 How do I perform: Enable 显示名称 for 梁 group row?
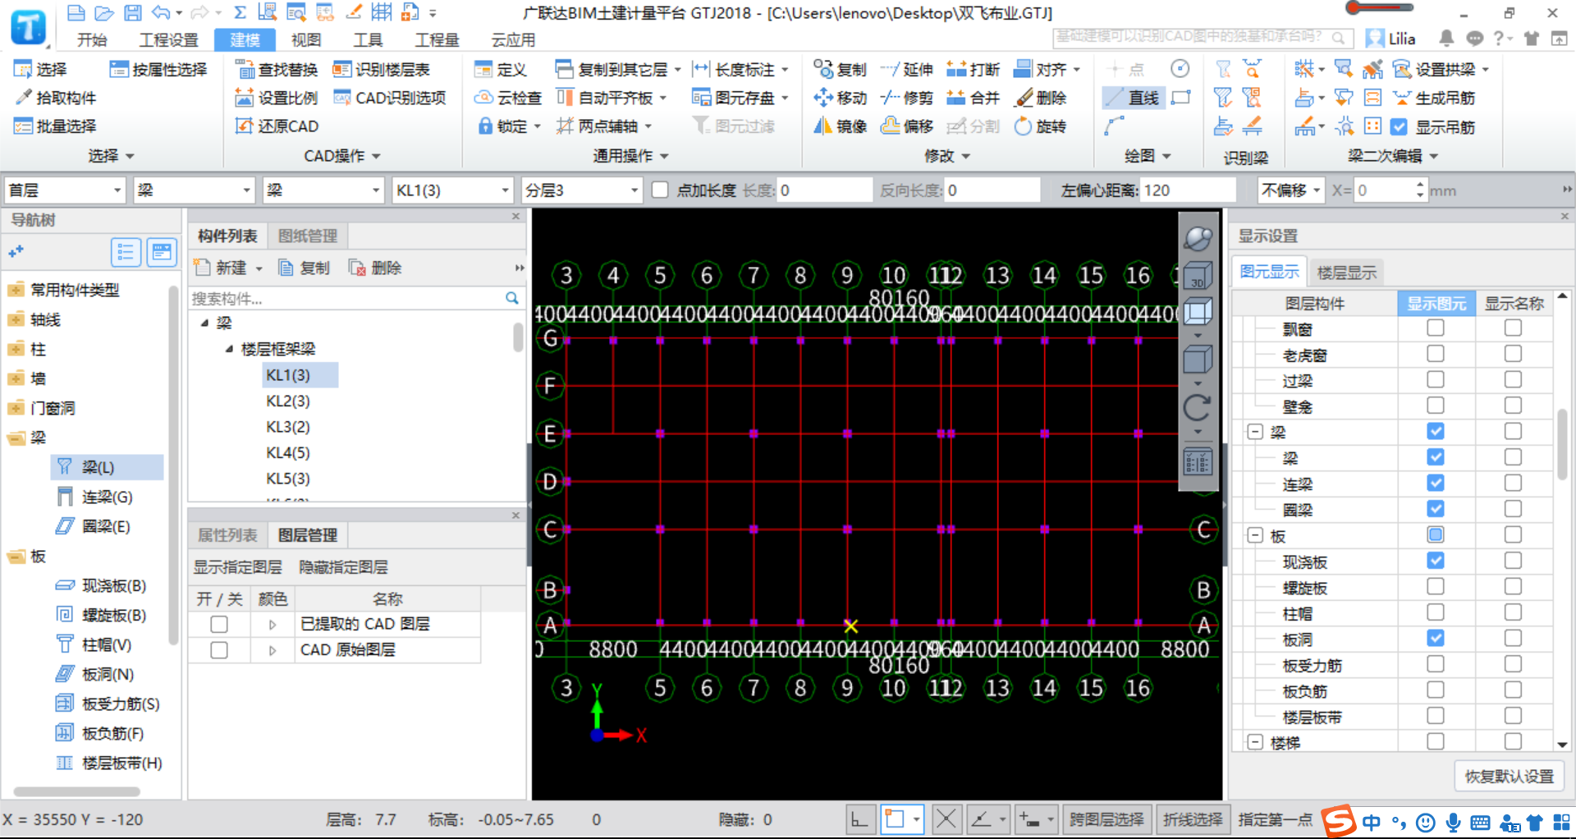point(1514,431)
